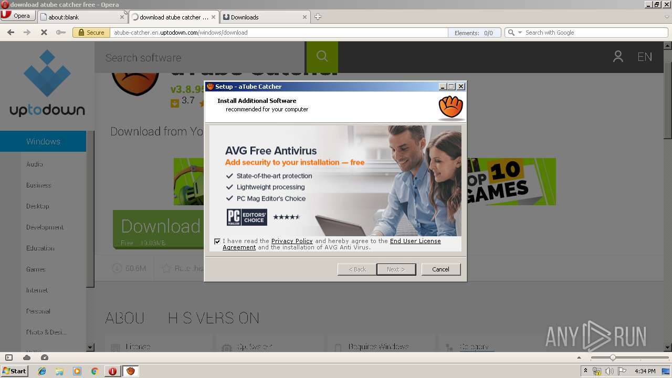Go forward in browser history

coord(27,33)
